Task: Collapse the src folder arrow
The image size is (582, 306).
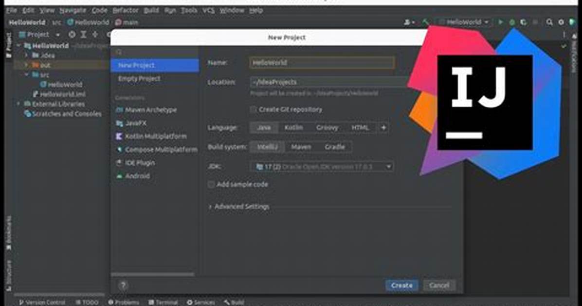Action: (x=26, y=75)
